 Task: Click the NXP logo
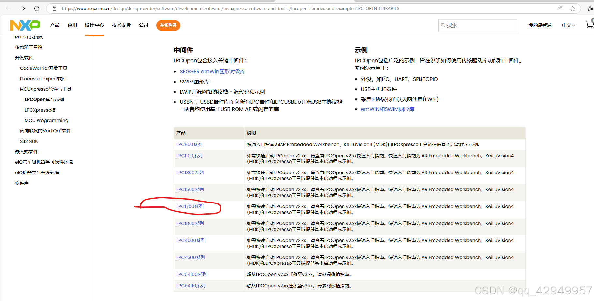(x=25, y=25)
